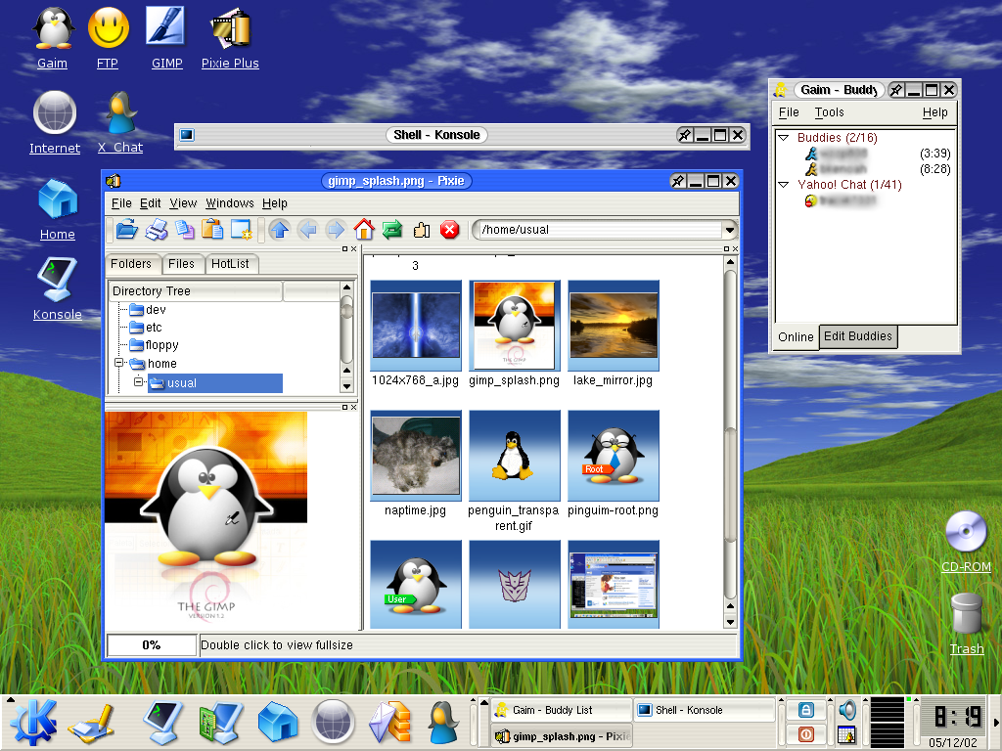Collapse the Yahoo! Chat group in Gaim

(x=784, y=185)
